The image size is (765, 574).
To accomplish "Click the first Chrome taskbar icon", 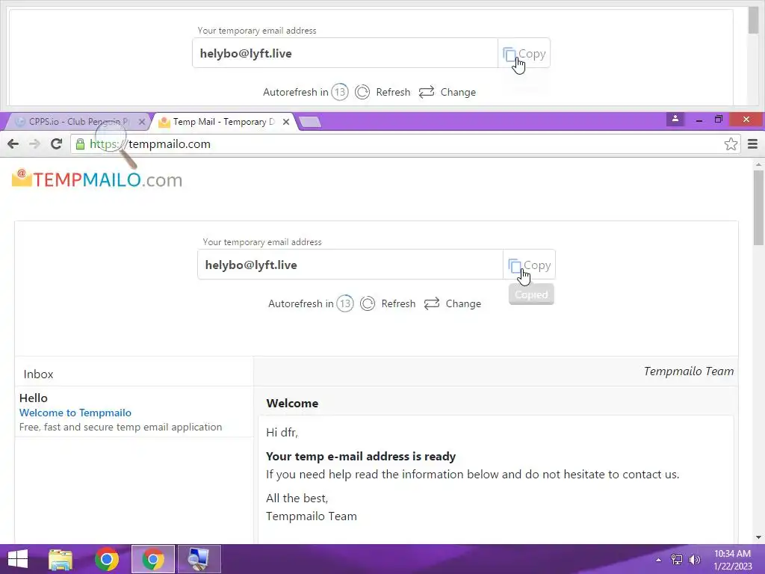I will pos(106,559).
